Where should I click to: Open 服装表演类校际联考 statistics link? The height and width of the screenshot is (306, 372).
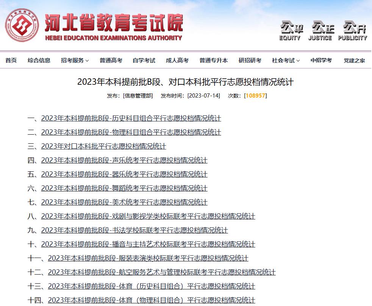pyautogui.click(x=148, y=258)
